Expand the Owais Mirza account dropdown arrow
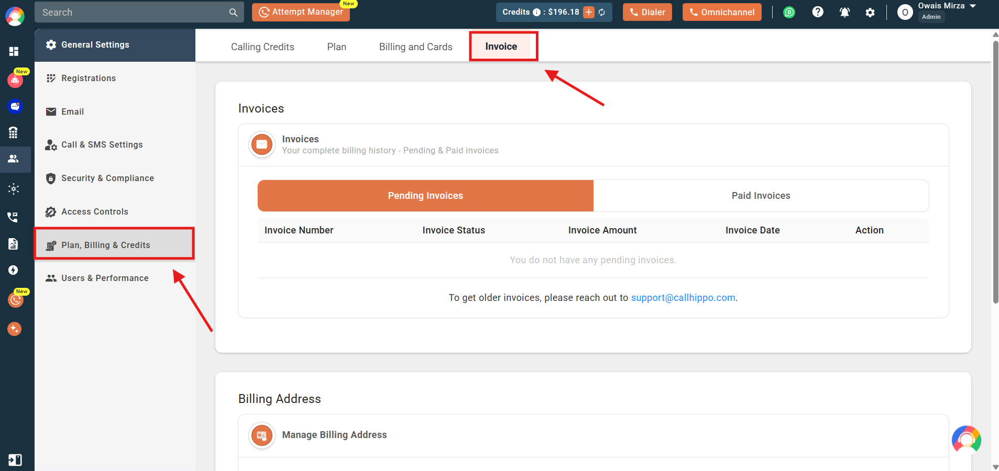This screenshot has width=999, height=471. tap(973, 6)
